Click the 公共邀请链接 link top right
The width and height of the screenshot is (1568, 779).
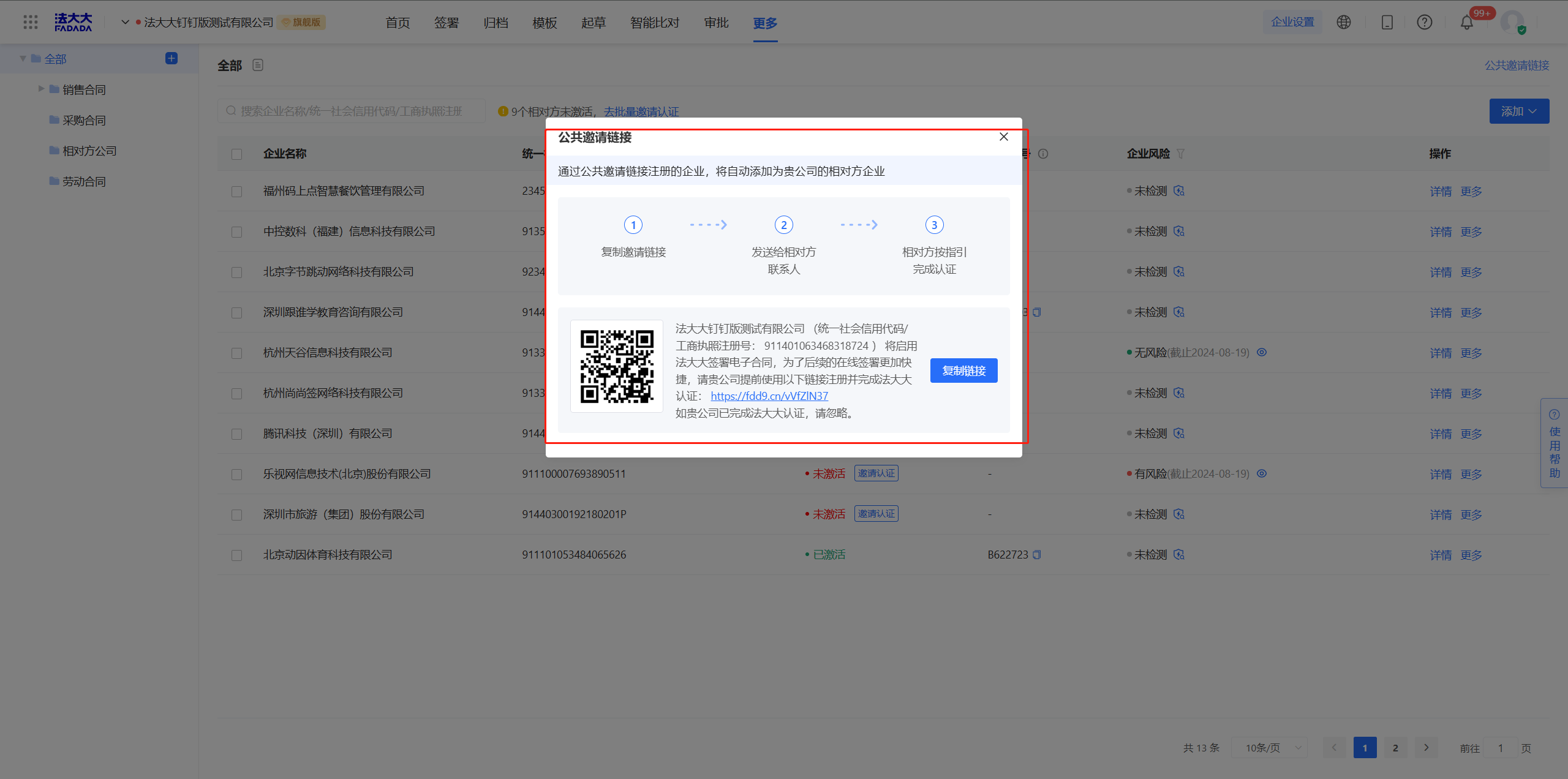coord(1517,65)
